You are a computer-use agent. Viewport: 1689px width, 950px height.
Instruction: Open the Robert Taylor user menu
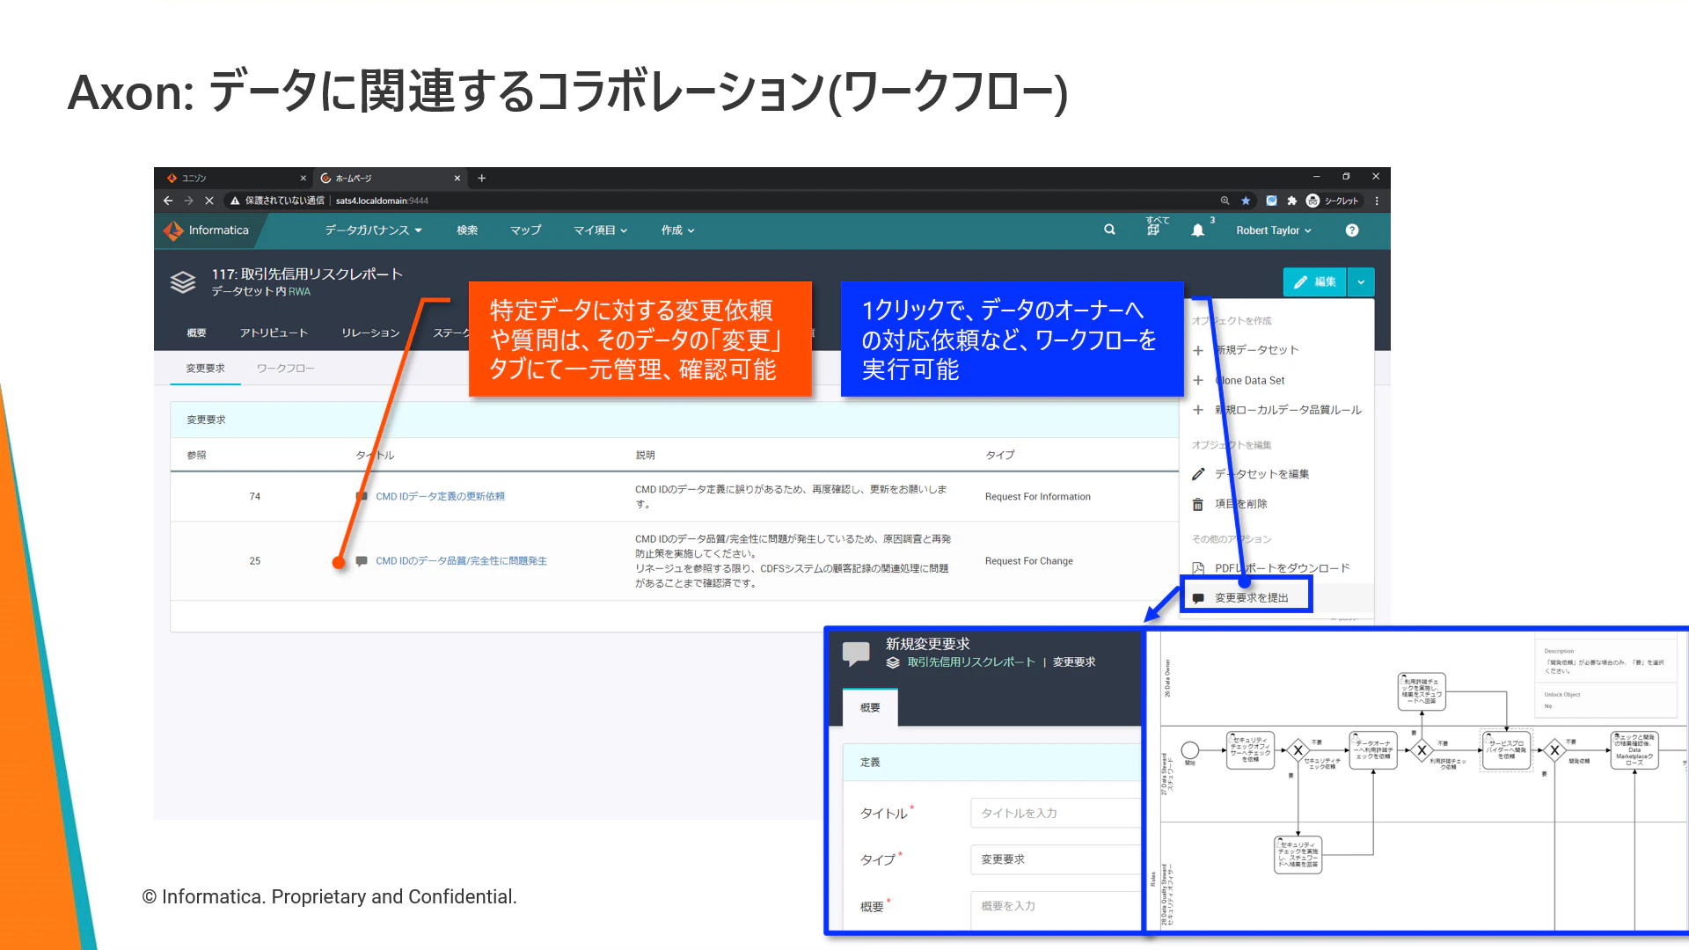1274,230
